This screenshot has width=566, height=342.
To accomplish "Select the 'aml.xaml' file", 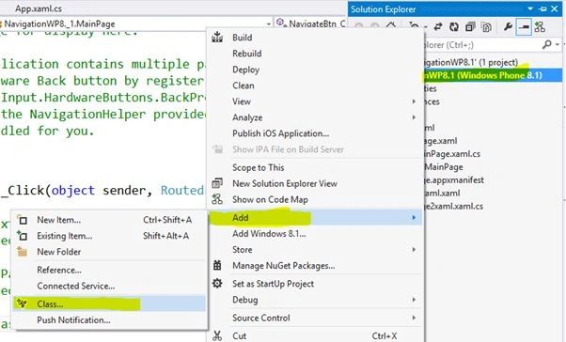I will [x=442, y=194].
